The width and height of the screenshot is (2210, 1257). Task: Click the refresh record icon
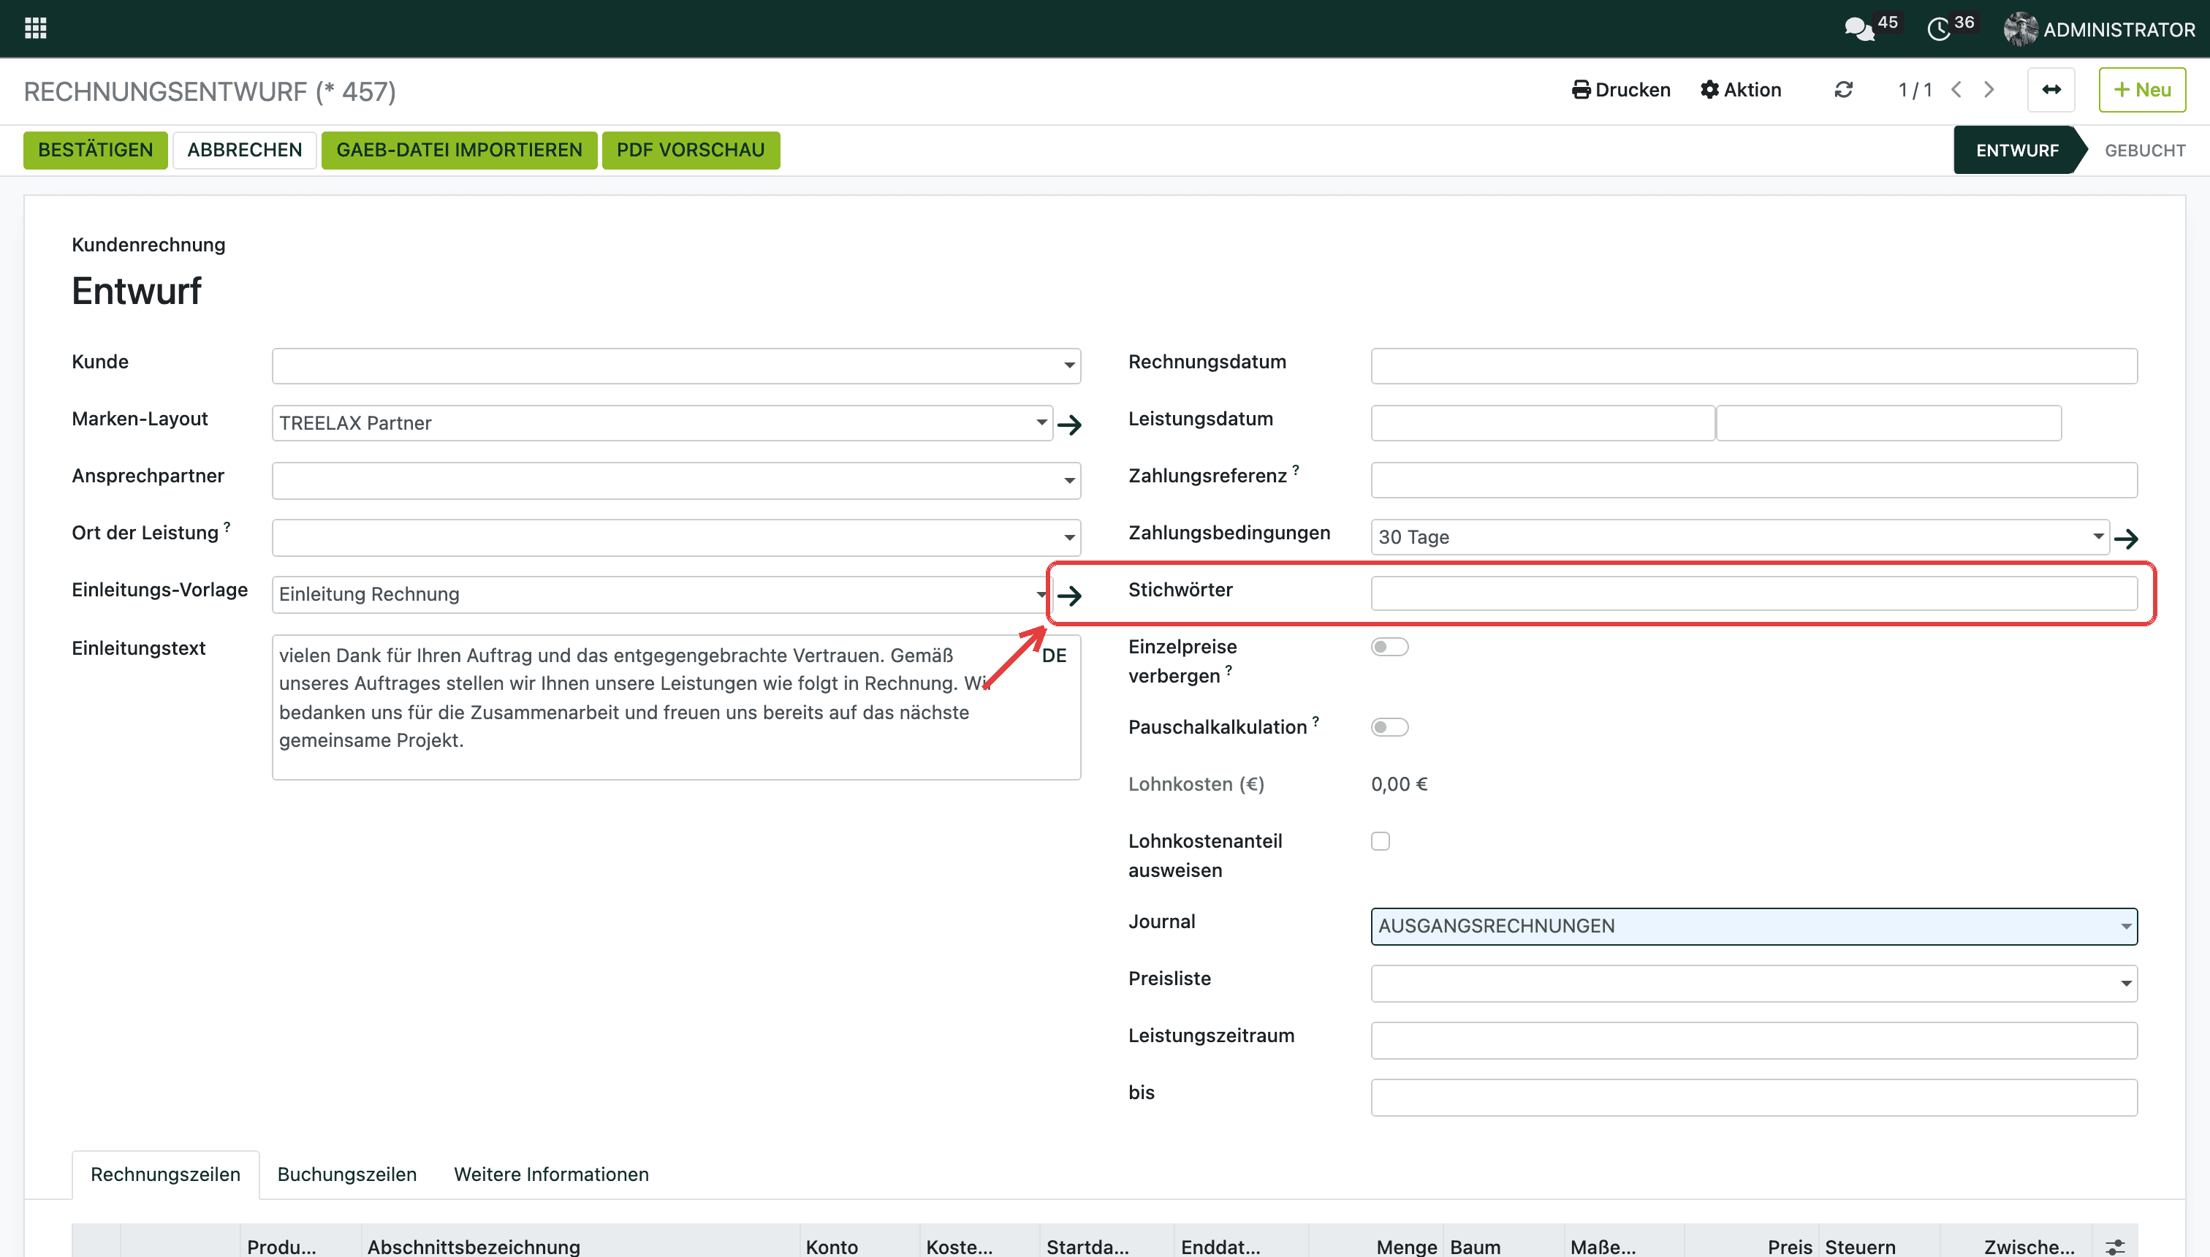[x=1843, y=90]
